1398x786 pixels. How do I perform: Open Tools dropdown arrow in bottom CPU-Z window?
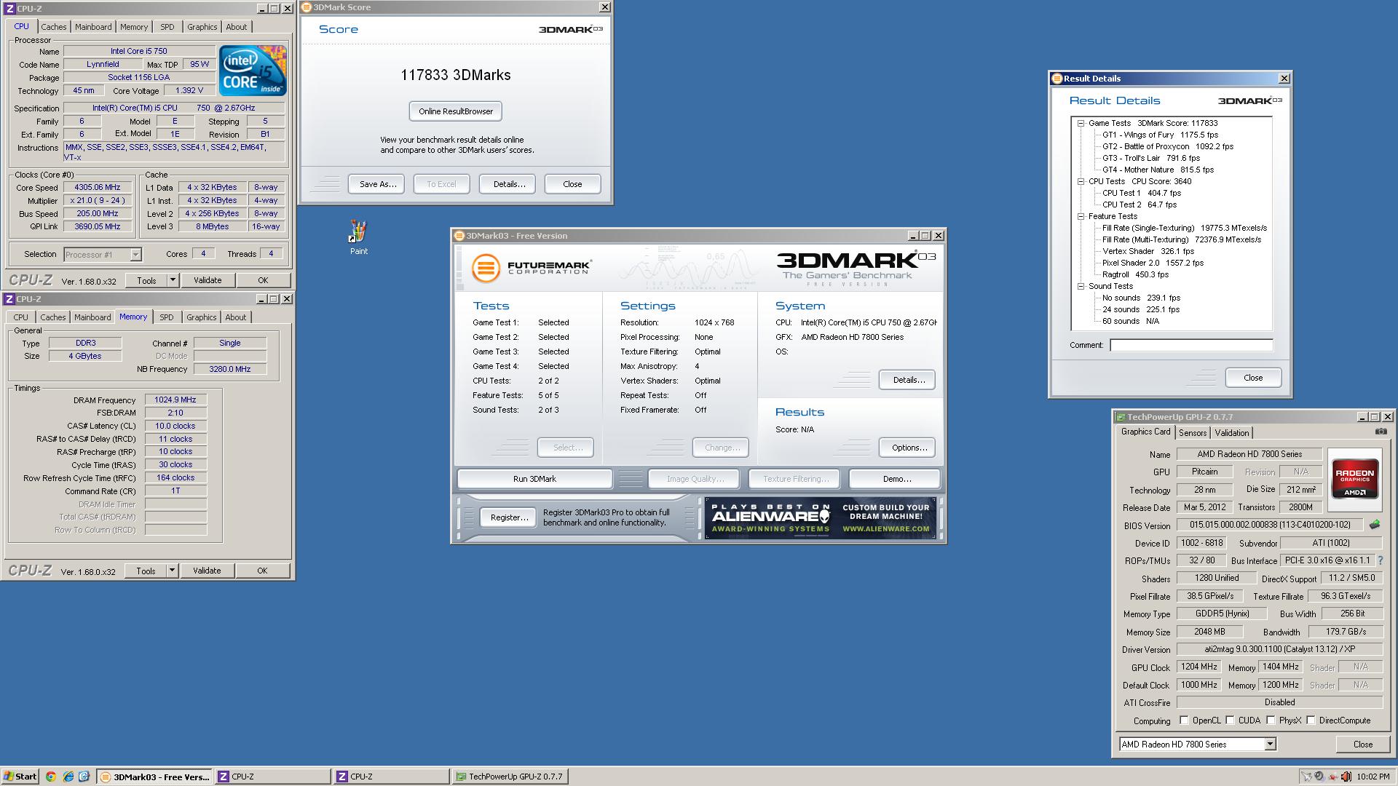pos(172,571)
